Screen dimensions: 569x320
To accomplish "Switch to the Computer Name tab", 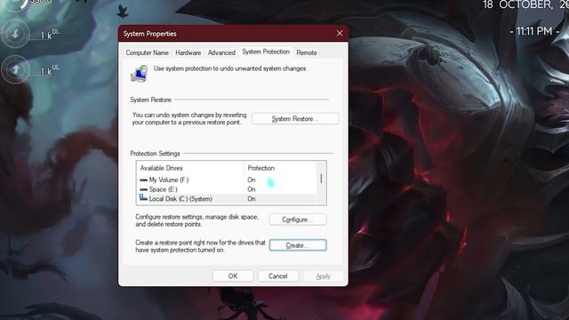I will pos(147,52).
